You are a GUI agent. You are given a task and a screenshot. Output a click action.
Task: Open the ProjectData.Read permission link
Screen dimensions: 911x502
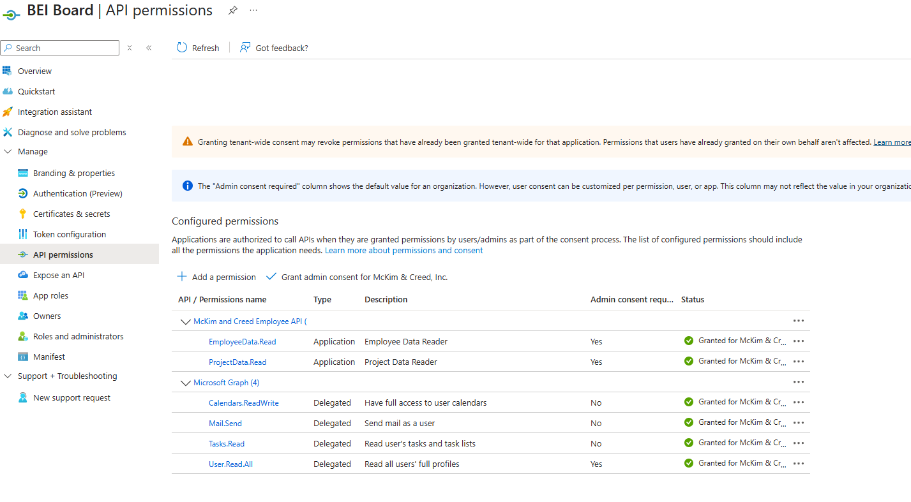(x=237, y=362)
